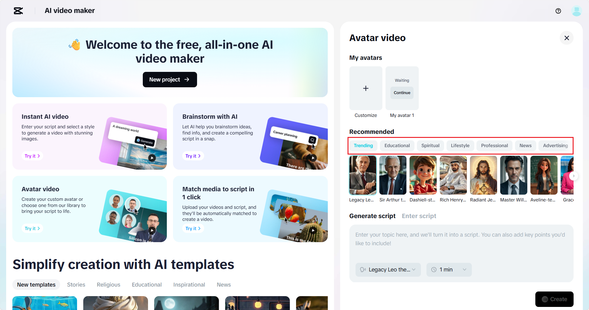Open Try it for Brainstorm with AI

pyautogui.click(x=193, y=156)
